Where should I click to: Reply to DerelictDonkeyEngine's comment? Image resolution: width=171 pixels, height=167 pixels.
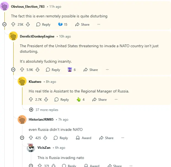pyautogui.click(x=53, y=70)
